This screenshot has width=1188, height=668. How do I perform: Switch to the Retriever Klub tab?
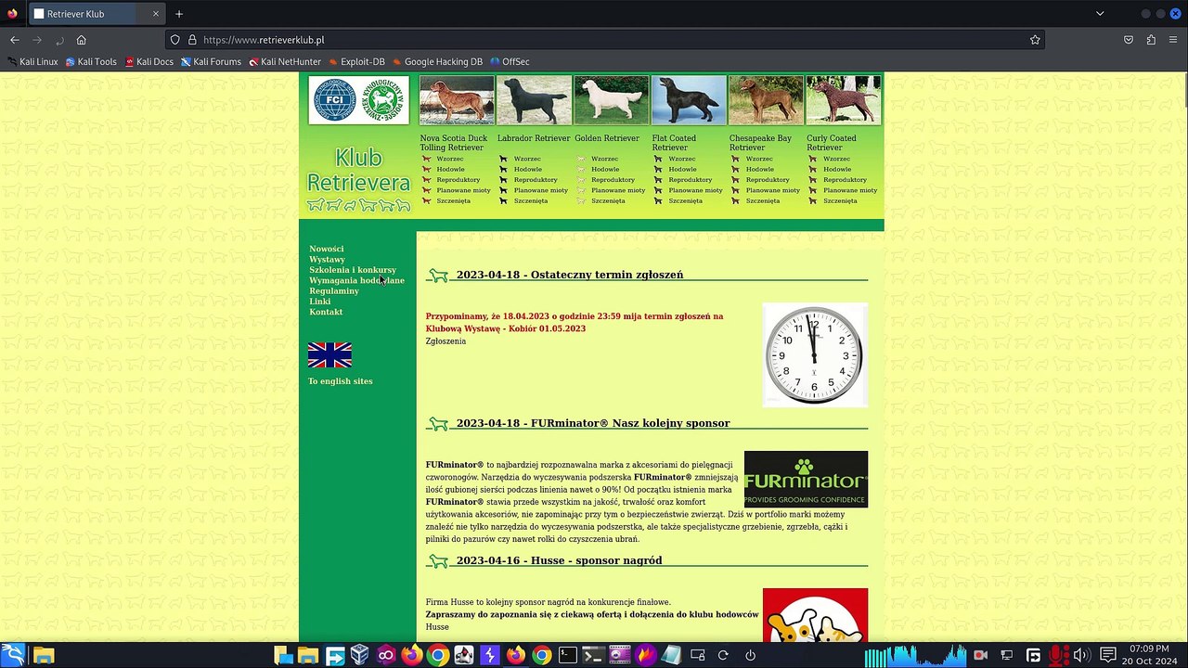pos(97,14)
